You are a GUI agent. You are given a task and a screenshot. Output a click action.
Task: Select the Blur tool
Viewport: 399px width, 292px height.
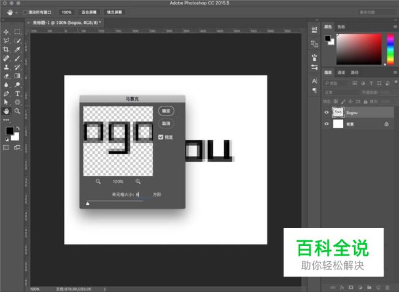click(x=6, y=85)
